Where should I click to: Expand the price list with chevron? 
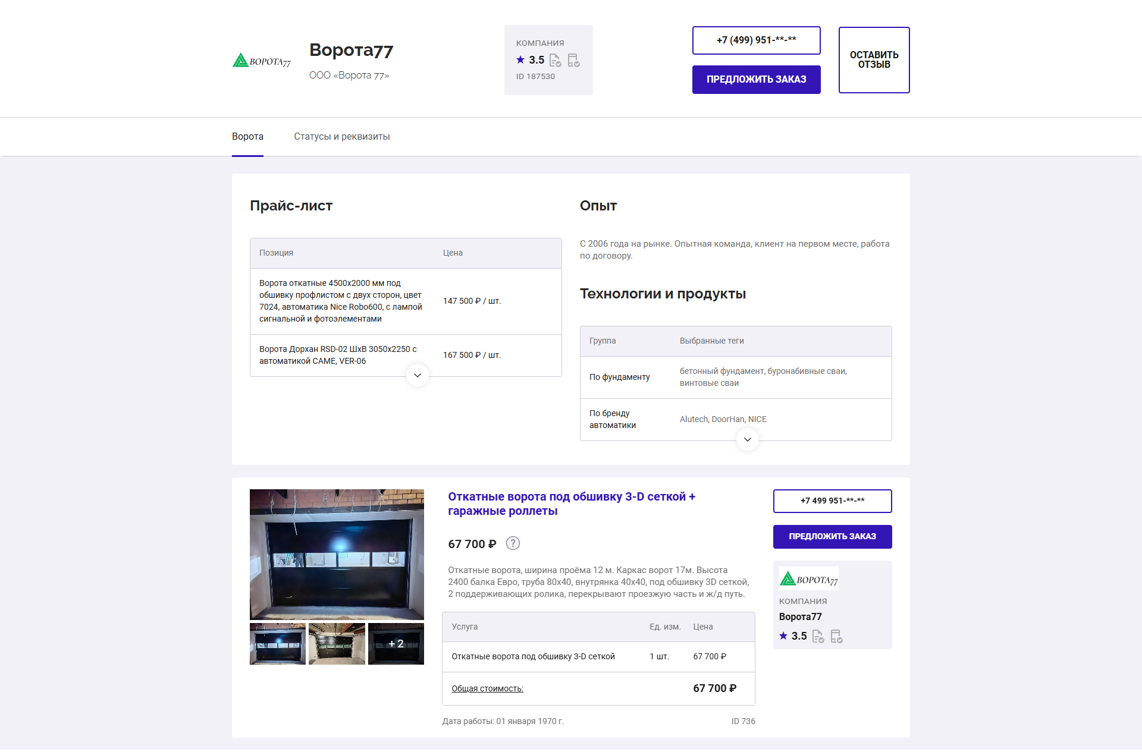coord(418,375)
